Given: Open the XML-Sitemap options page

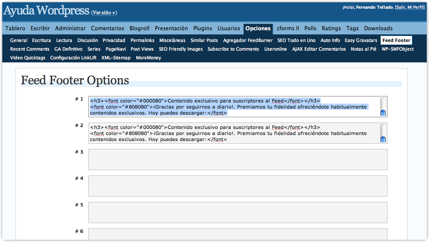Looking at the screenshot, I should click(116, 58).
